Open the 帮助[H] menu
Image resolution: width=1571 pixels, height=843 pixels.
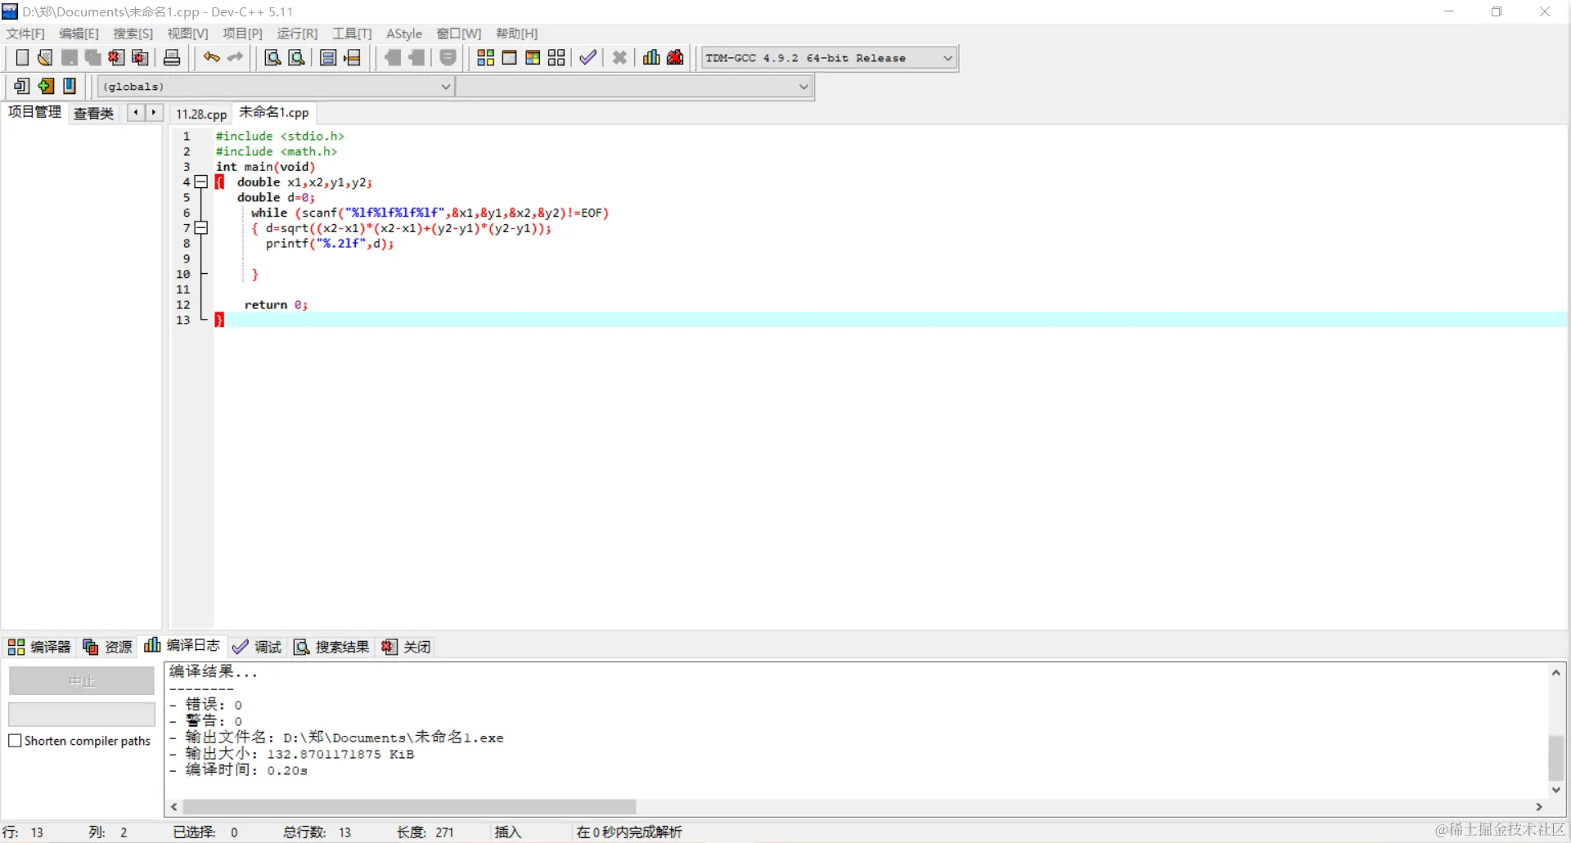516,34
